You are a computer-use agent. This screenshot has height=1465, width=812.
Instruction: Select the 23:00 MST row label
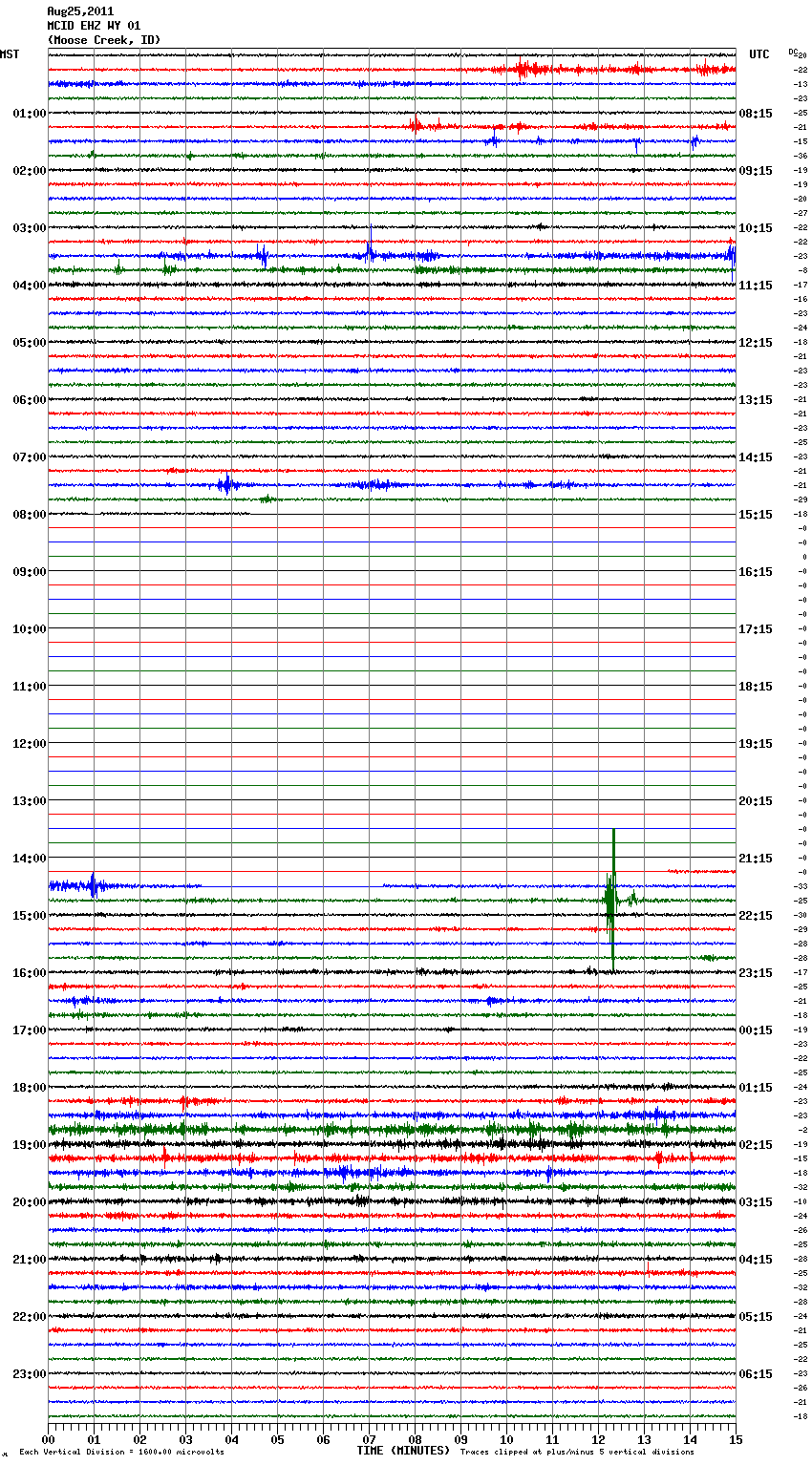point(30,1374)
